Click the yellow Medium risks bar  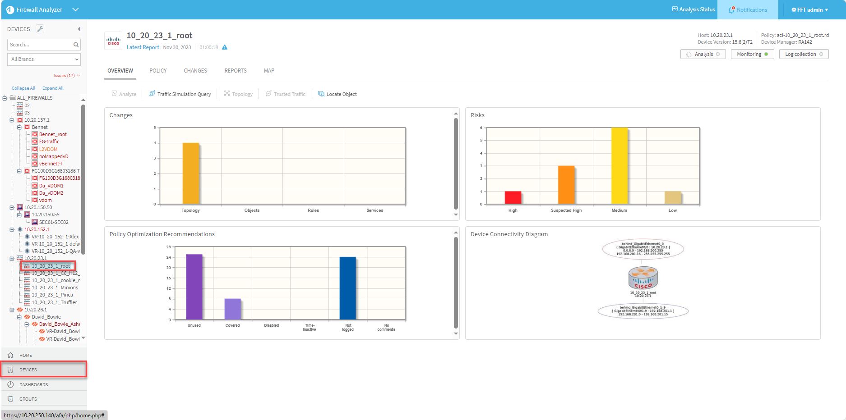pos(619,166)
